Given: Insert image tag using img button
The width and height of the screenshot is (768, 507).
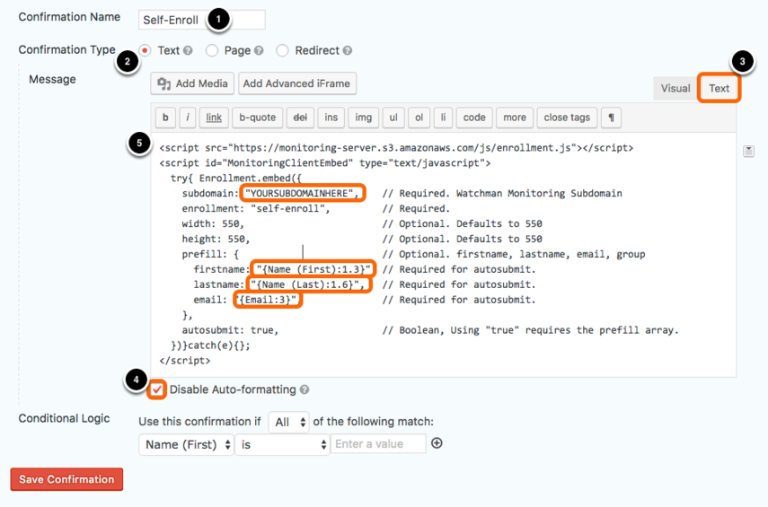Looking at the screenshot, I should point(364,118).
